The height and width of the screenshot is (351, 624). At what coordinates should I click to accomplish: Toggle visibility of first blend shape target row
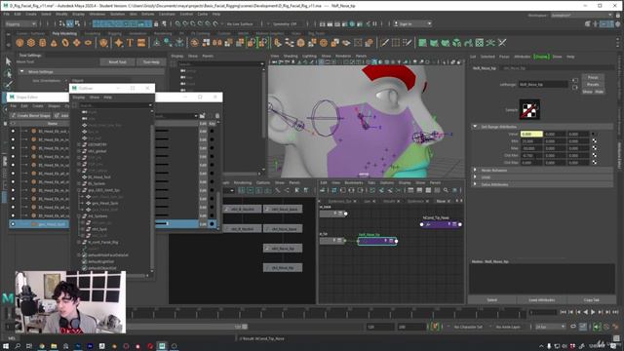(x=13, y=131)
